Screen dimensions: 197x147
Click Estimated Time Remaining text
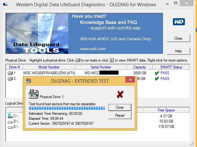pos(55,114)
